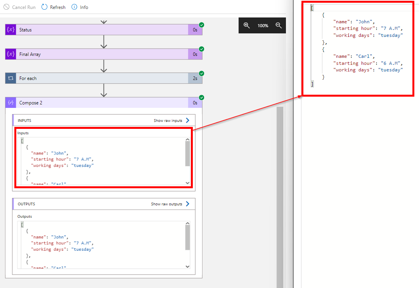Click Show raw inputs link

[x=168, y=121]
